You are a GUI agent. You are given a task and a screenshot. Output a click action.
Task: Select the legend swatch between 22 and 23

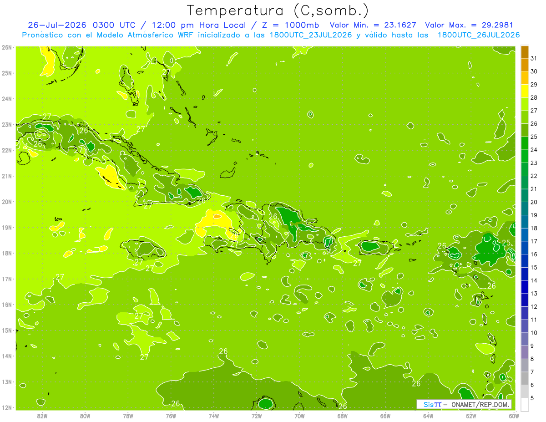(x=525, y=169)
